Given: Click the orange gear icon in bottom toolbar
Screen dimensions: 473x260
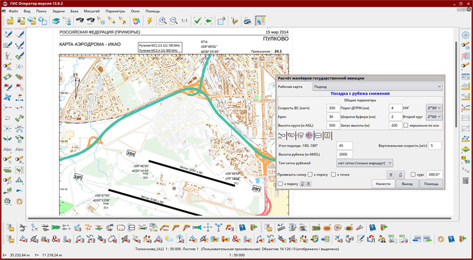Looking at the screenshot, I should click(440, 239).
